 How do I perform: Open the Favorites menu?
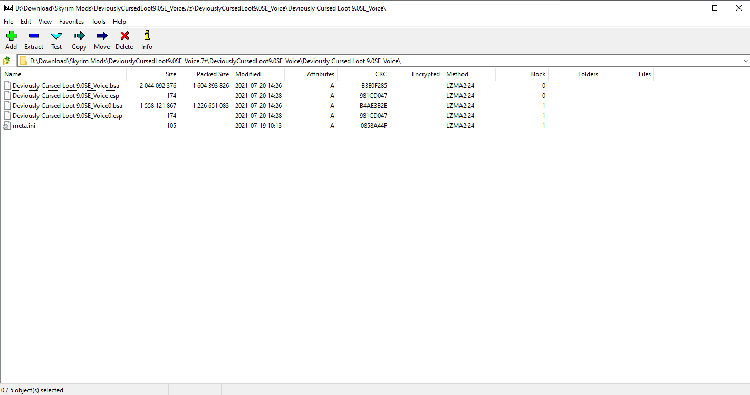[x=71, y=22]
